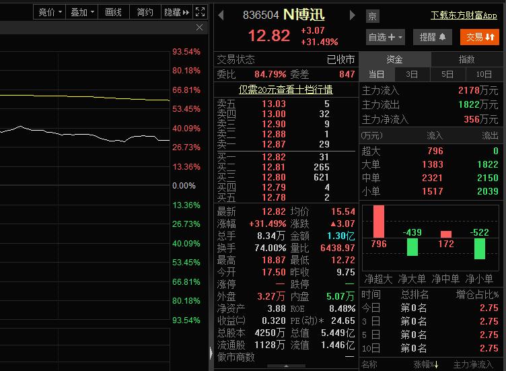Click the green 净大单 bar

(x=412, y=247)
